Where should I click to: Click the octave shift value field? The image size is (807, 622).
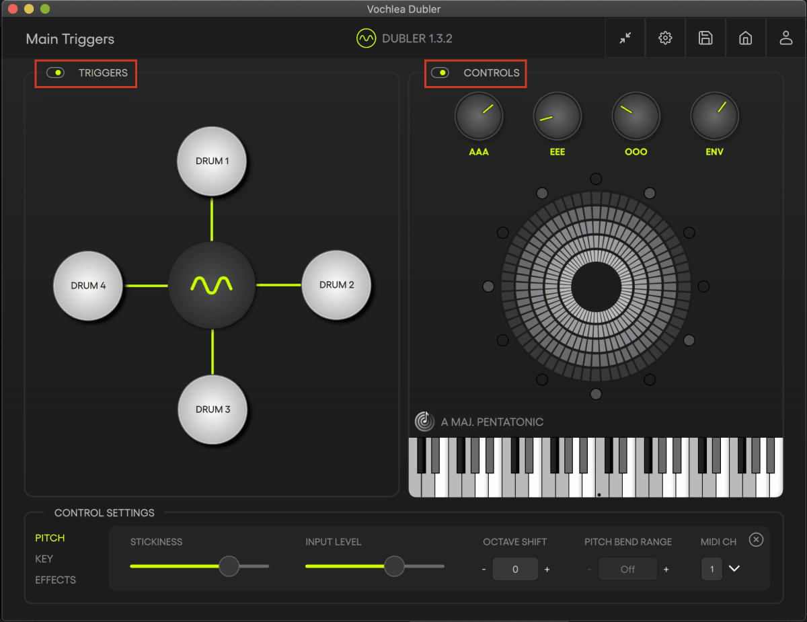(515, 569)
